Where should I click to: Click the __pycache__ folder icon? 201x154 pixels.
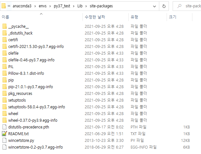4,26
